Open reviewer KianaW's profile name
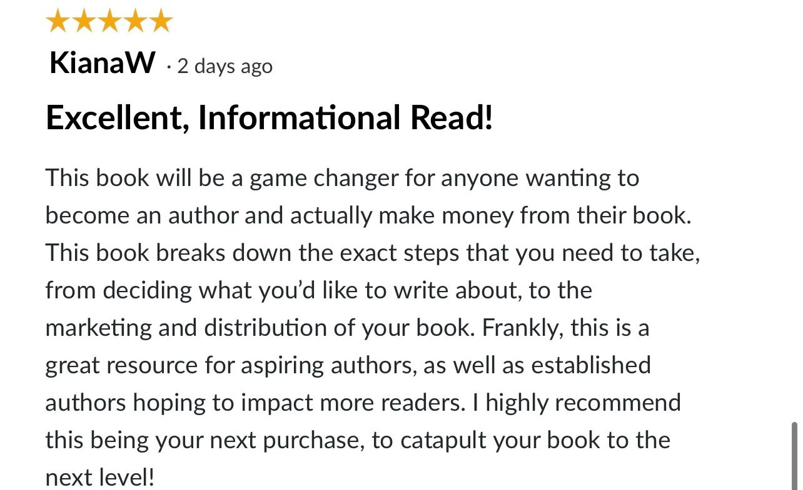803x490 pixels. (x=103, y=63)
